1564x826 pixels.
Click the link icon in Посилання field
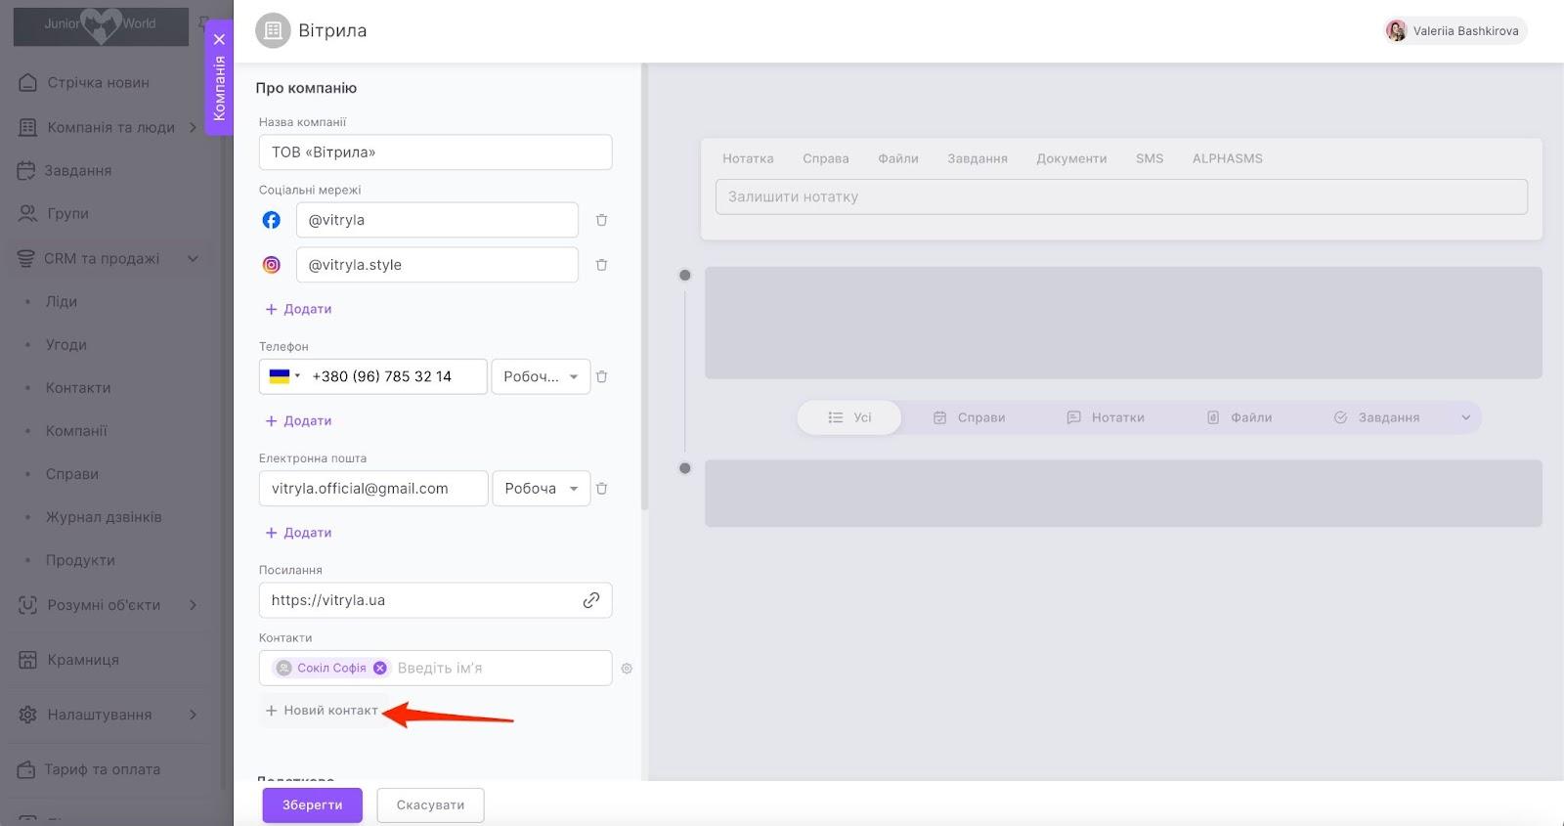[590, 600]
